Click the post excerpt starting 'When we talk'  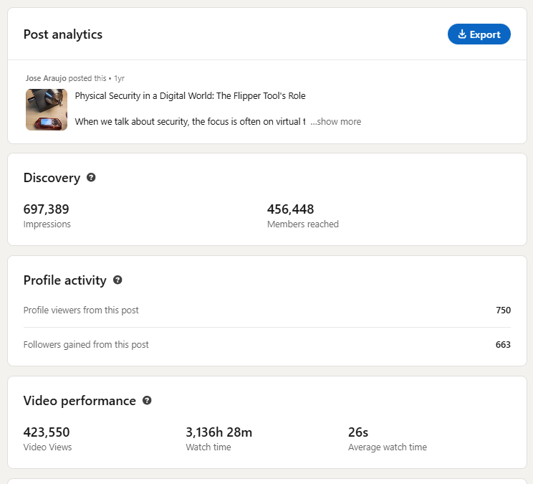tap(190, 122)
